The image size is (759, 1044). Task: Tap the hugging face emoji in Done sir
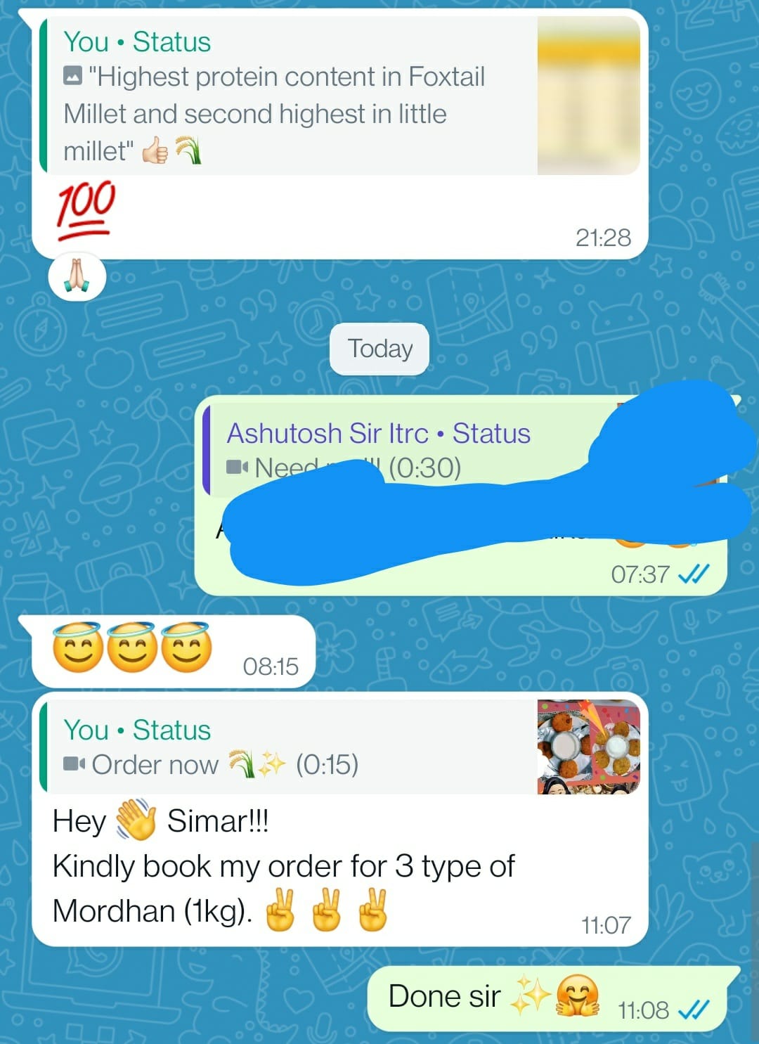pos(578,996)
